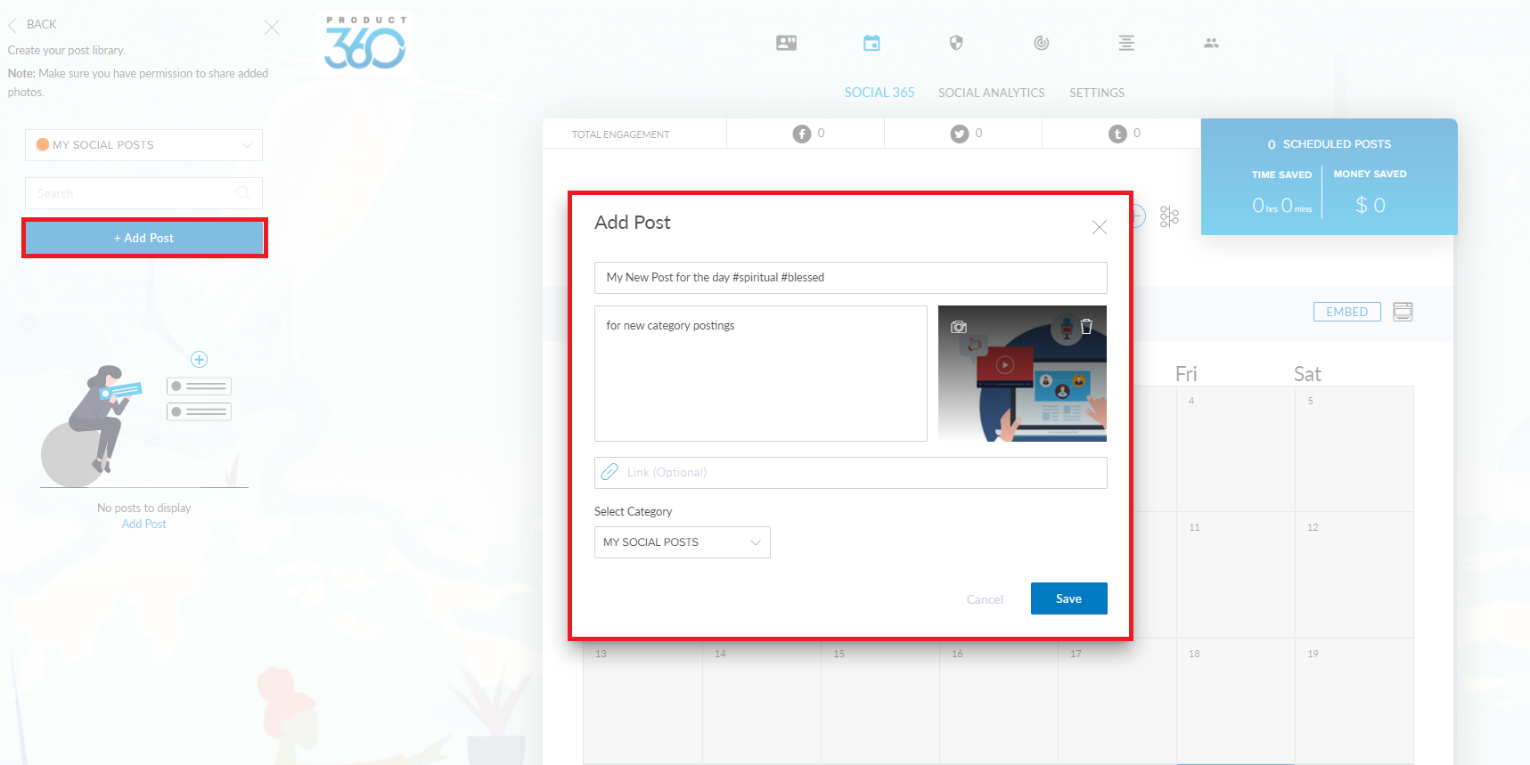Close the post library sidebar
This screenshot has width=1530, height=765.
(272, 28)
